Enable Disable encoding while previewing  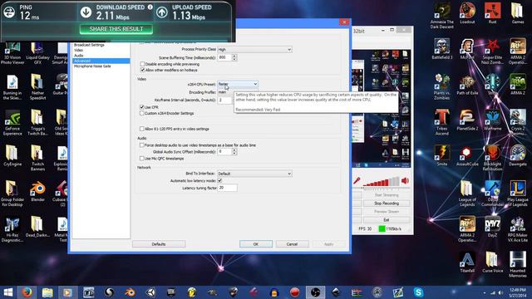click(142, 64)
